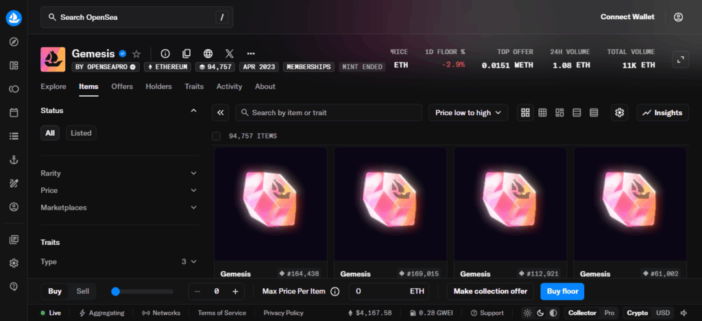Switch to table rows view

tap(594, 112)
